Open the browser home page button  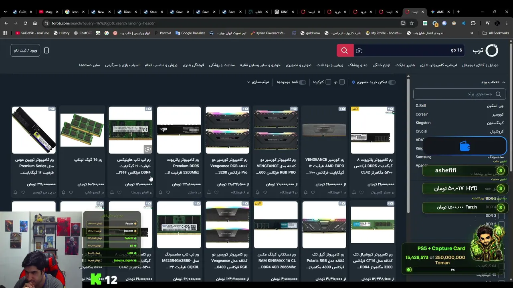pos(35,23)
